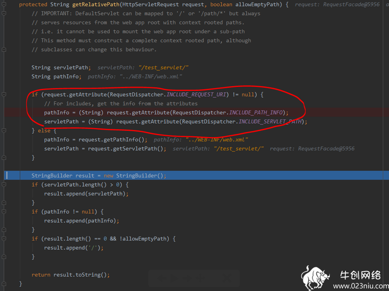Click the 'result.append(pathInfo);' statement

(x=82, y=221)
